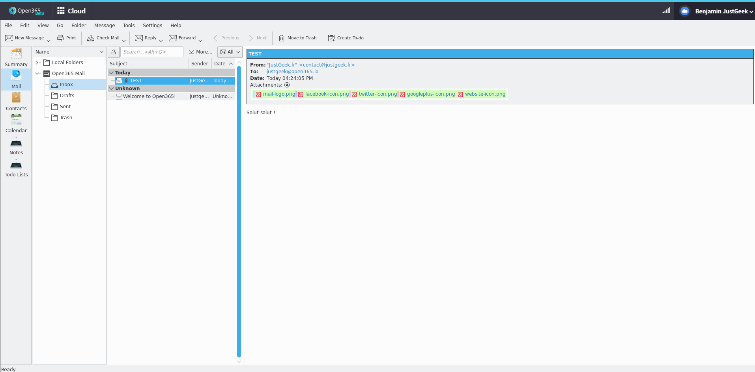755x372 pixels.
Task: Open Benjamin JustGeek user menu
Action: tap(724, 11)
